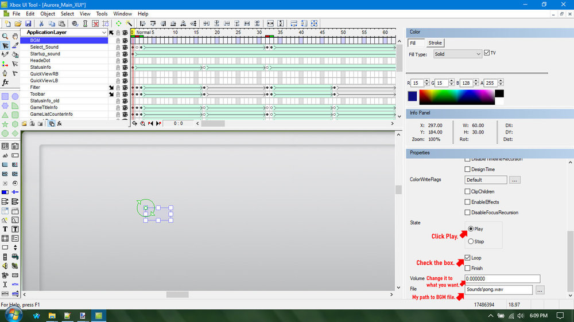Click the Cut scissors icon
This screenshot has height=322, width=574.
point(41,23)
